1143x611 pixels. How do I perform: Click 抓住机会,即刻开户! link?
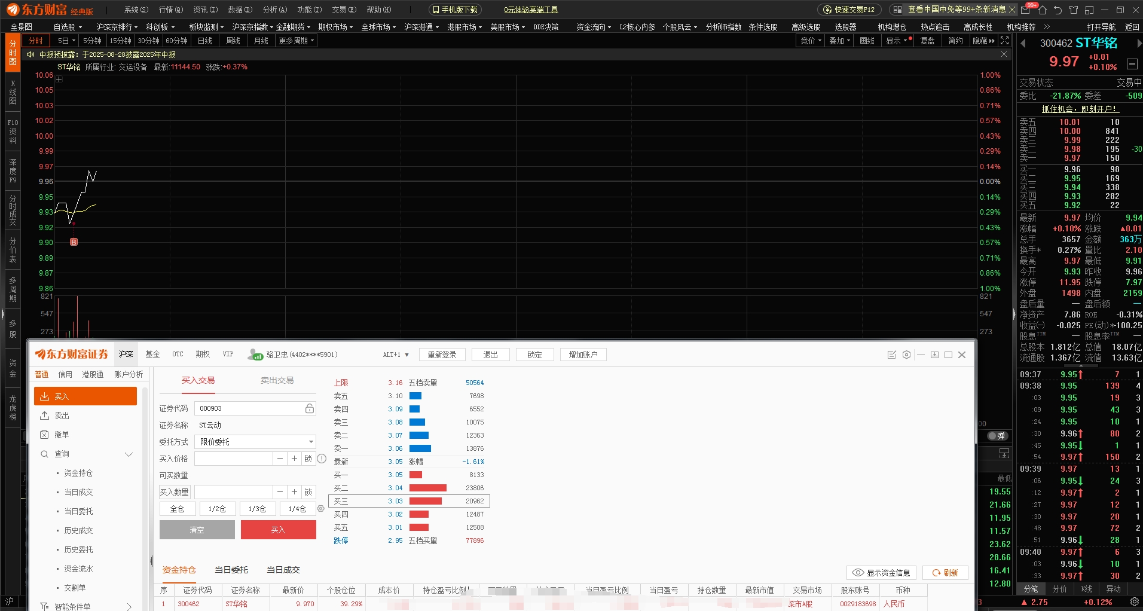click(x=1079, y=109)
